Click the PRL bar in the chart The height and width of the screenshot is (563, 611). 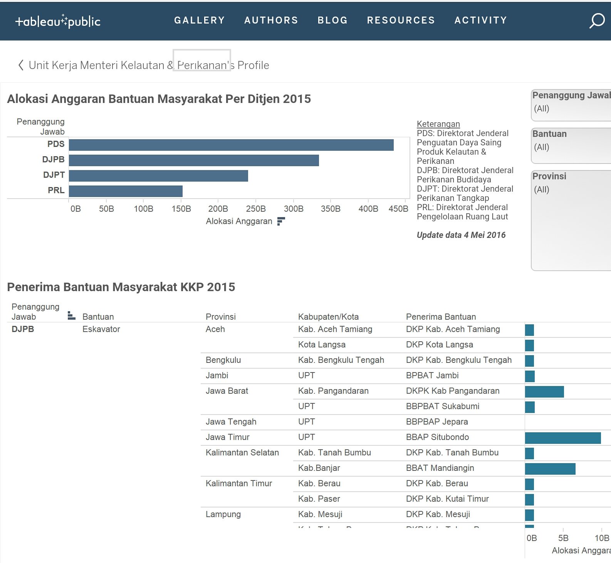[126, 191]
